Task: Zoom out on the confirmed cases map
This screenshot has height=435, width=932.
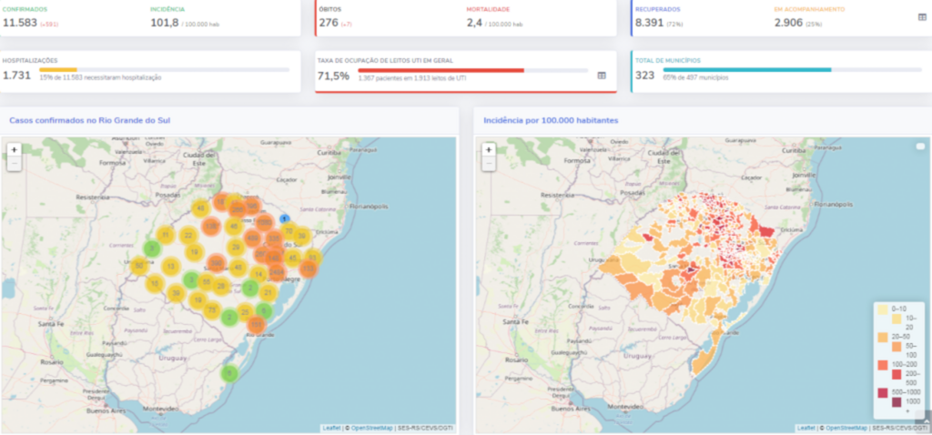Action: coord(15,165)
